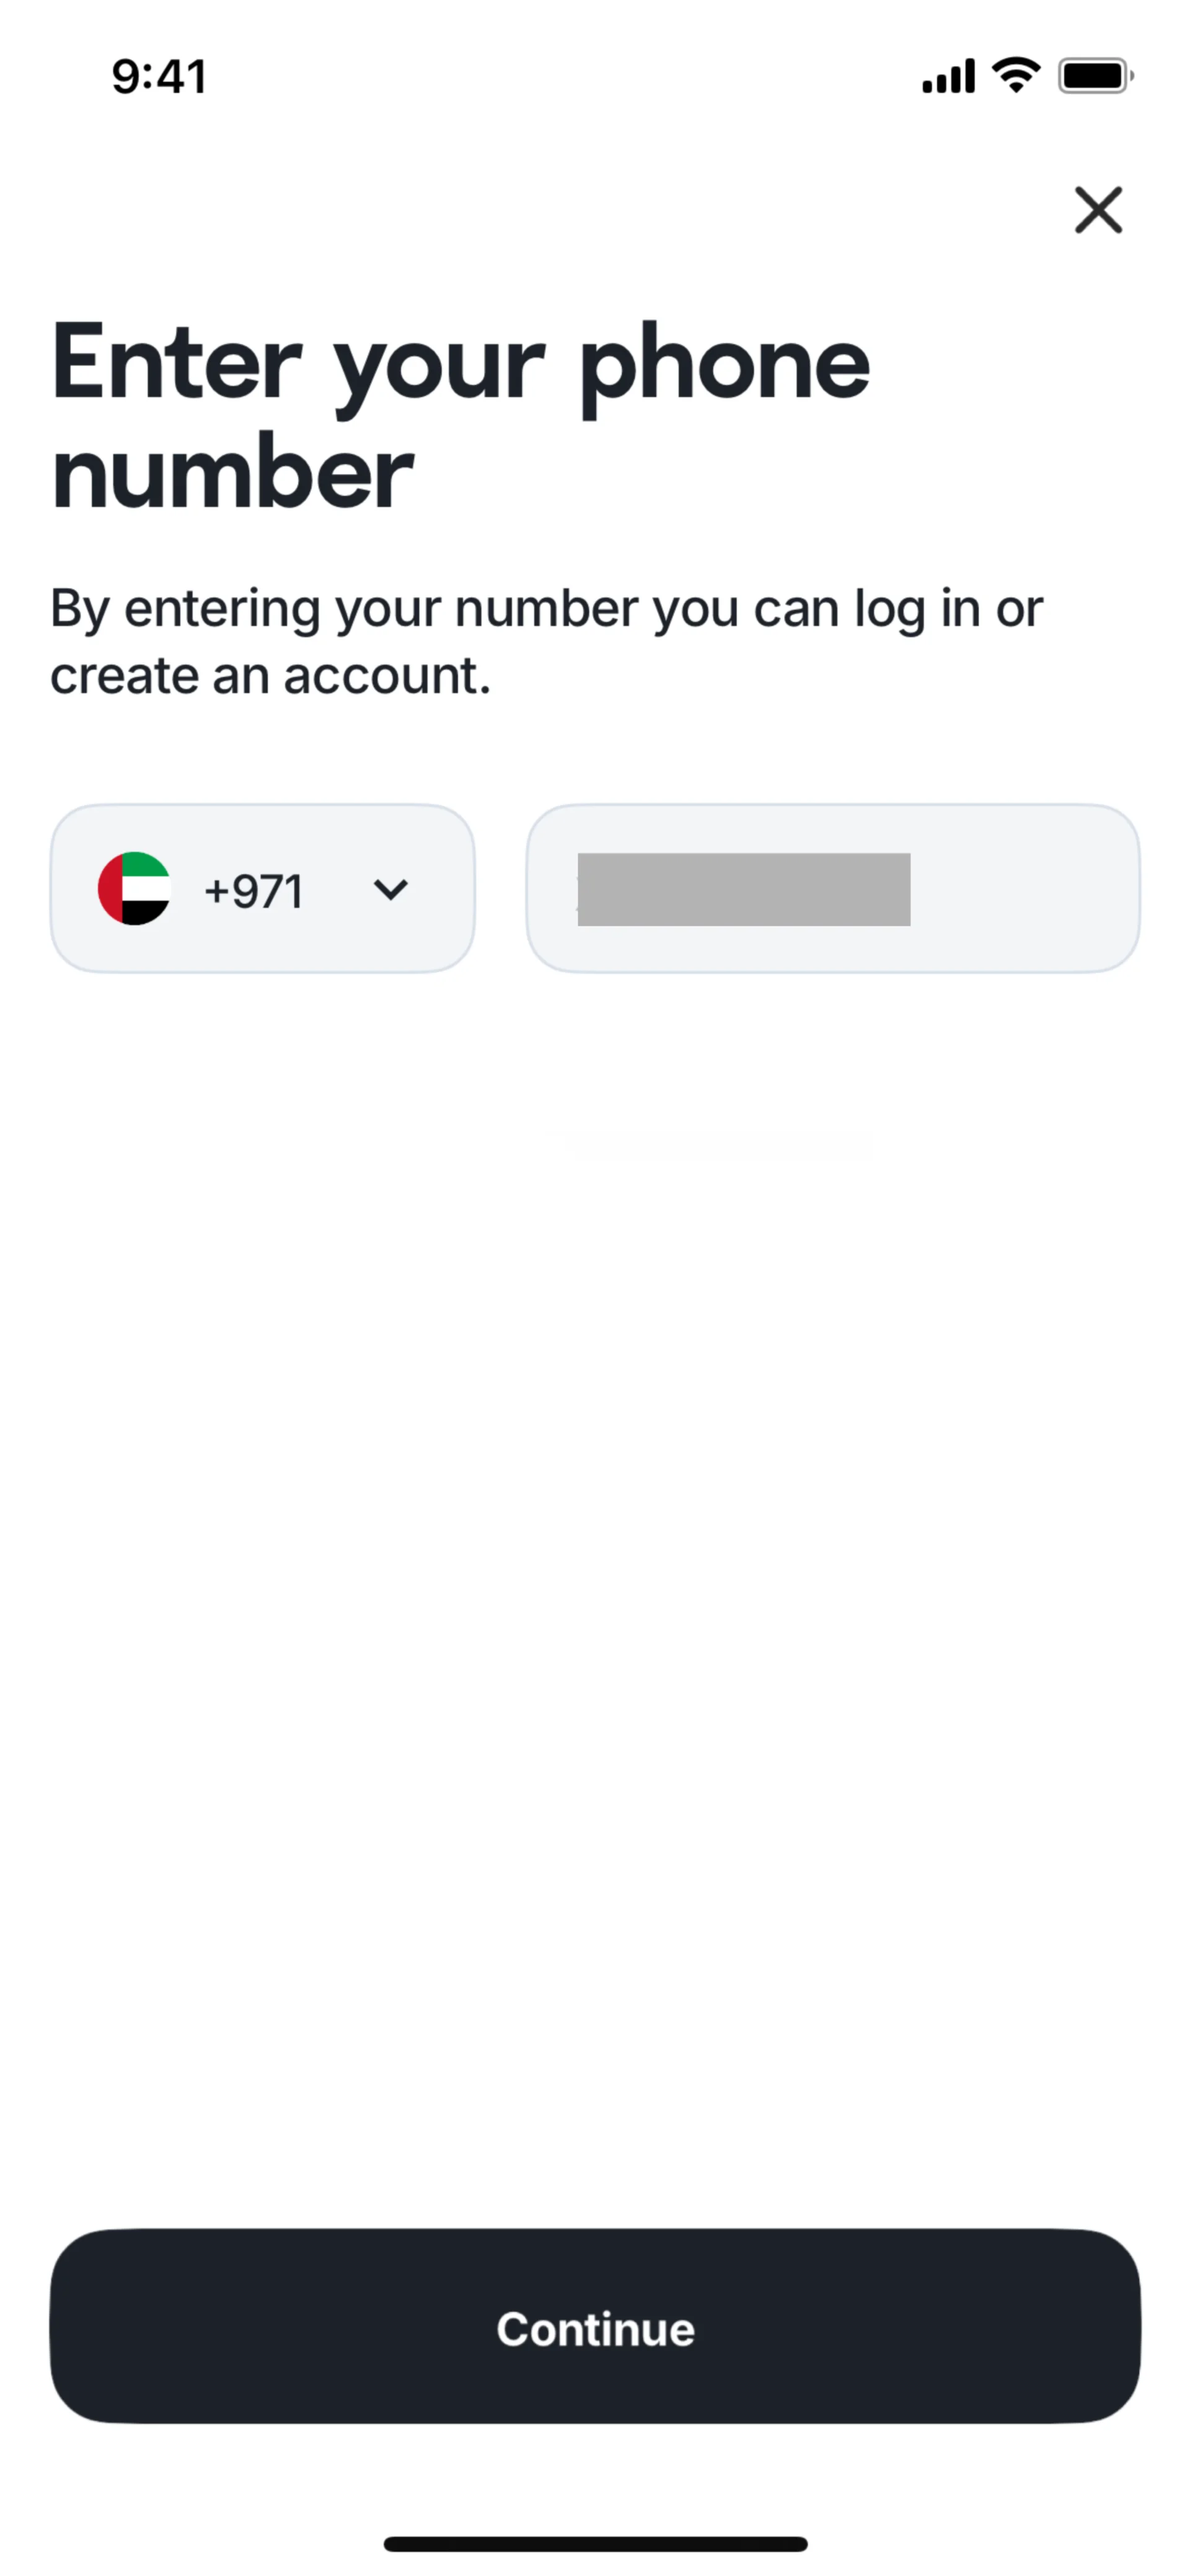Tap the "Enter your phone number" heading
Image resolution: width=1190 pixels, height=2576 pixels.
[460, 415]
